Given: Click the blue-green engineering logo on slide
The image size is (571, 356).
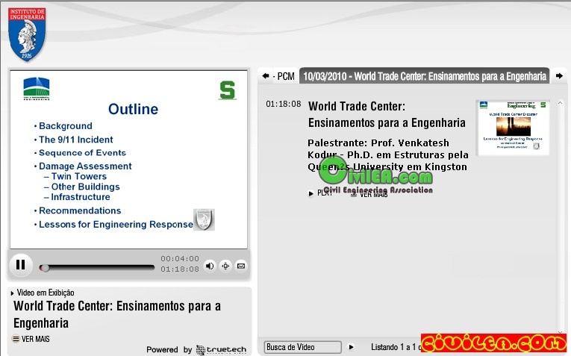Looking at the screenshot, I should coord(37,89).
